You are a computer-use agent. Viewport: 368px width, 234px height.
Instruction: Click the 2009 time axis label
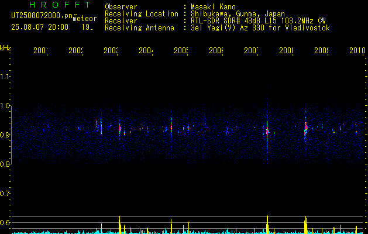click(x=322, y=50)
